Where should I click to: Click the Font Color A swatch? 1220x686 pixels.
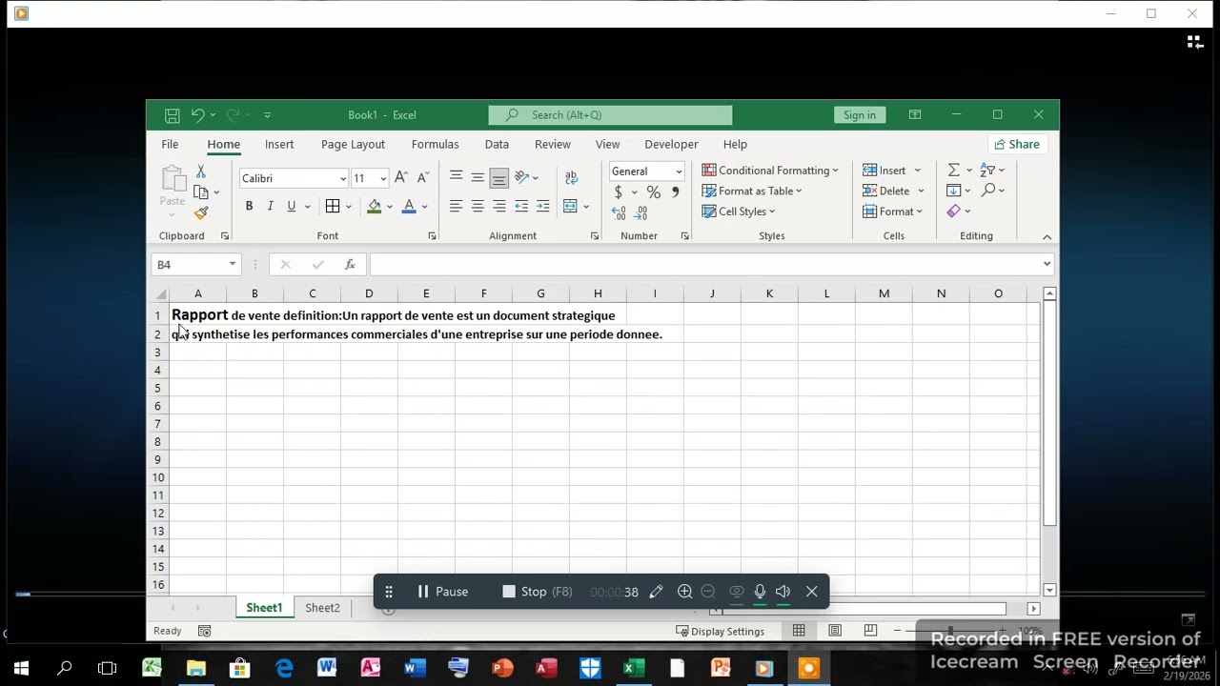click(409, 207)
